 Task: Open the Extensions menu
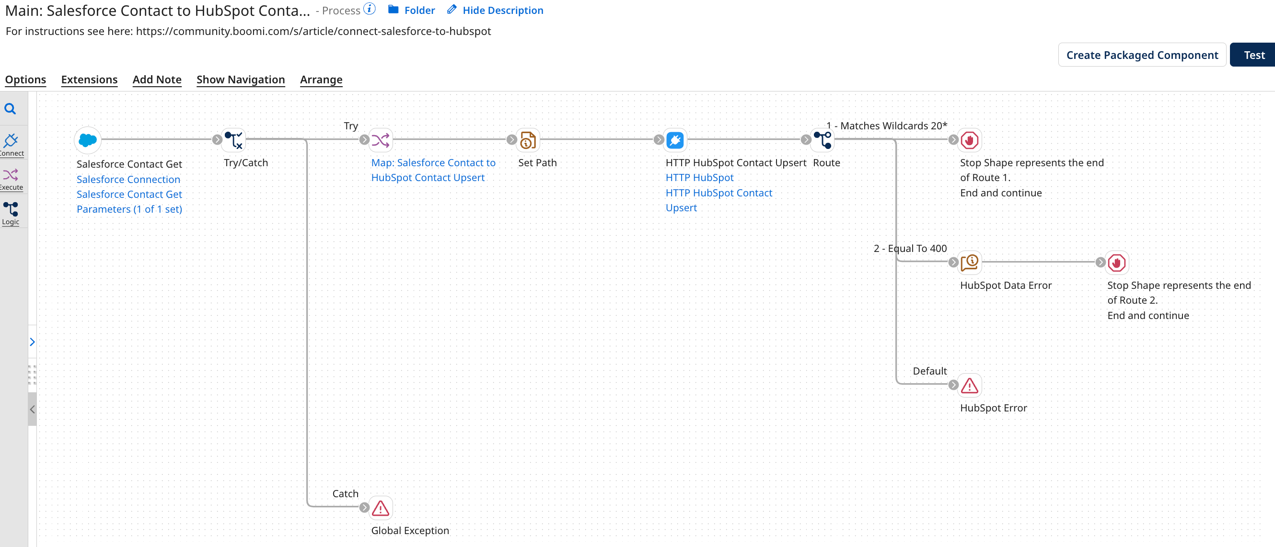(x=89, y=80)
